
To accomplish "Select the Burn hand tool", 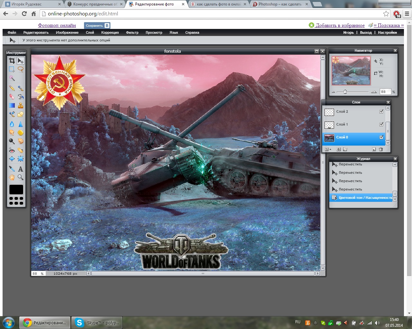I will point(21,141).
